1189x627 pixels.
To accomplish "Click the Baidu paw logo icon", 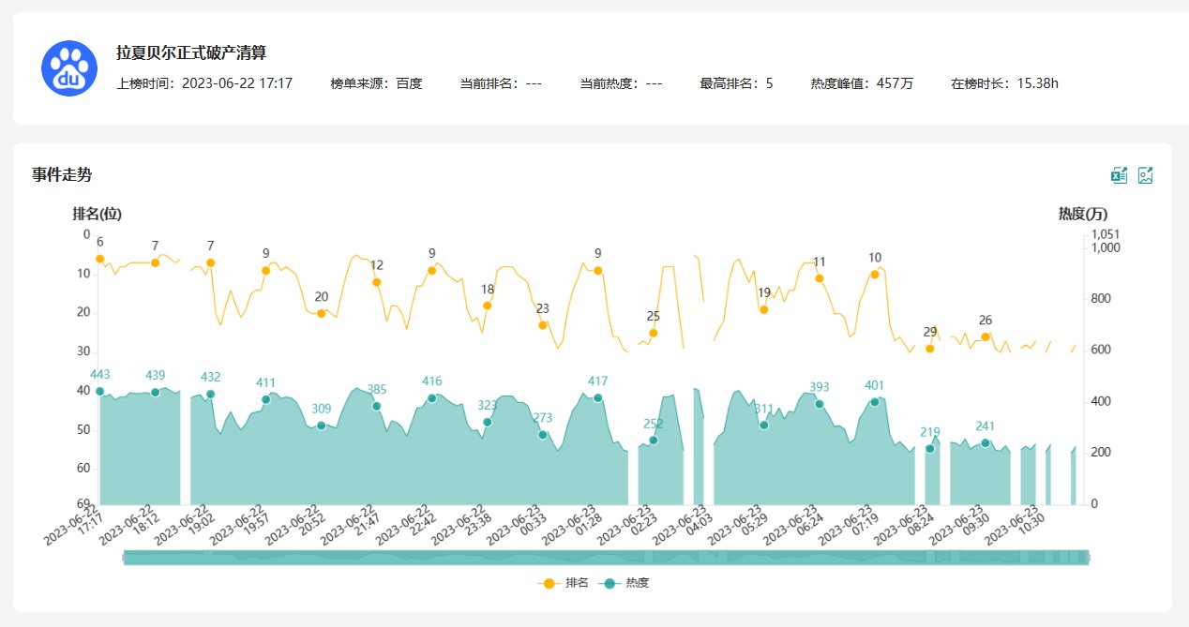I will (69, 68).
